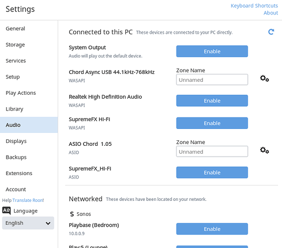The image size is (282, 248).
Task: Open device settings gear for Chord Async USB
Action: [x=265, y=78]
